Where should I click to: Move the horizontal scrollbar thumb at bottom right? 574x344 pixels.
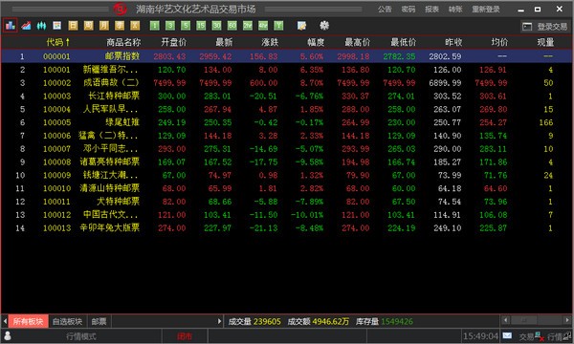(x=524, y=321)
